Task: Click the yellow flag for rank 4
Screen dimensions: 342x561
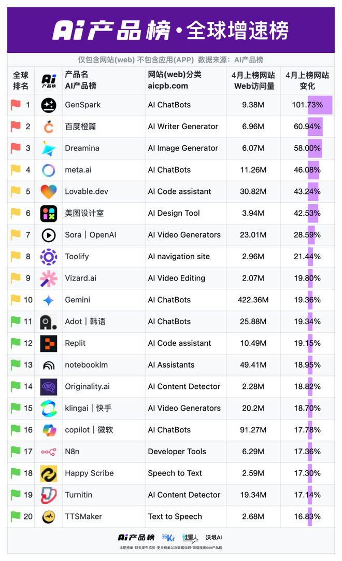Action: click(x=16, y=170)
